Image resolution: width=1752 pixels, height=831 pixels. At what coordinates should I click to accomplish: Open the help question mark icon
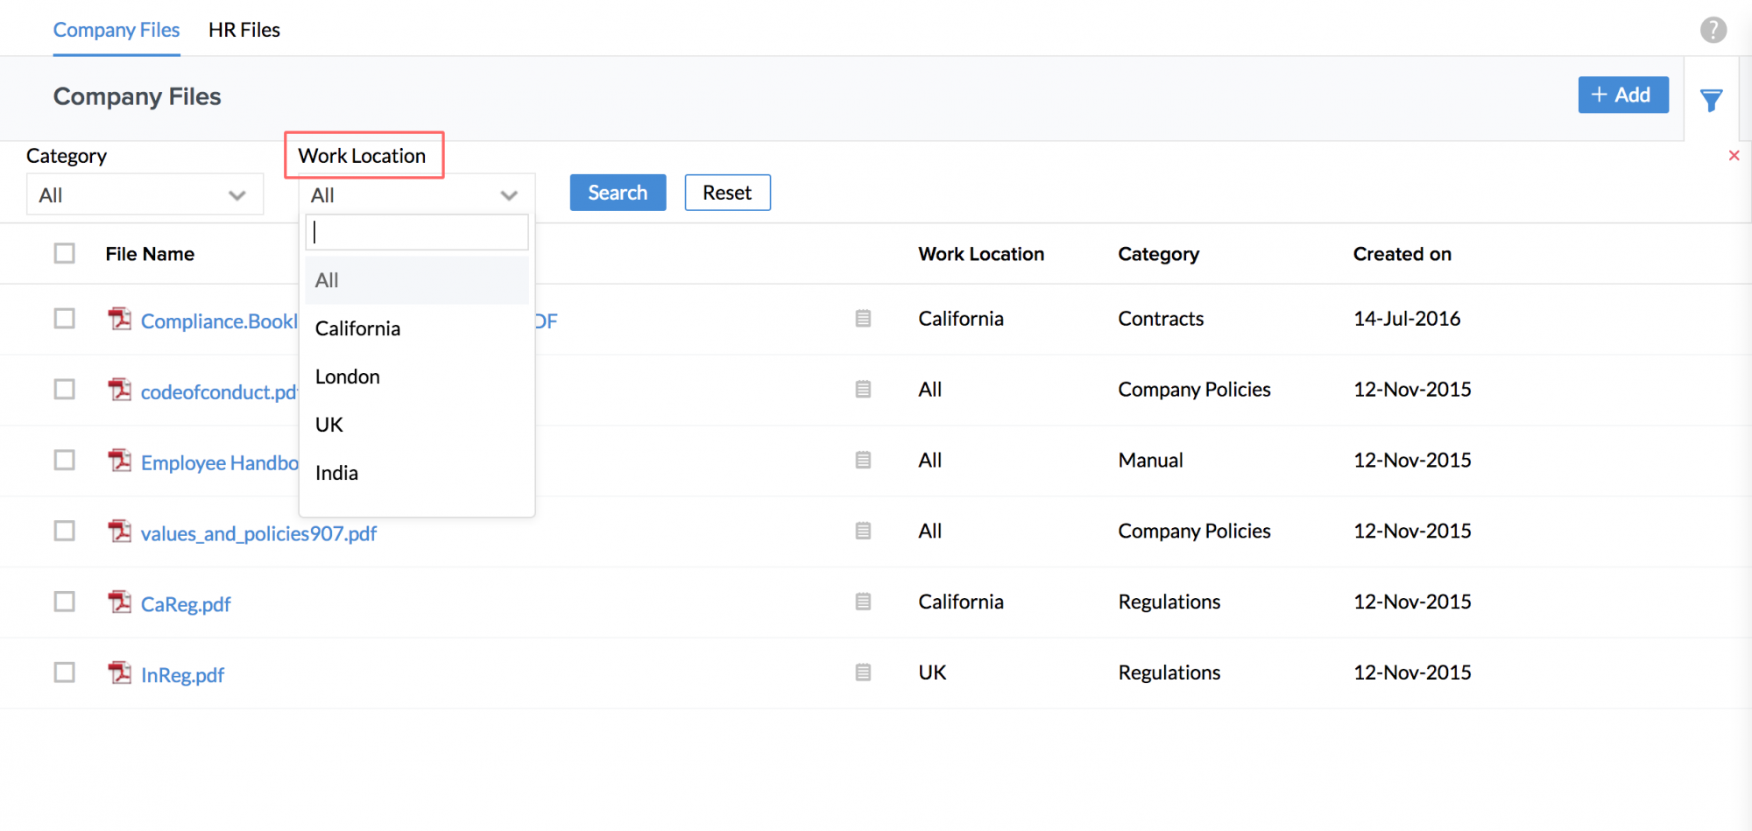click(x=1713, y=30)
